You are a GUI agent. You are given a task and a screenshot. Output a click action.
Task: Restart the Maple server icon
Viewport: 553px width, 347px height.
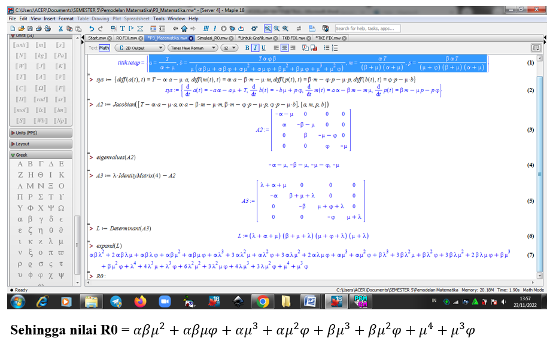point(241,28)
